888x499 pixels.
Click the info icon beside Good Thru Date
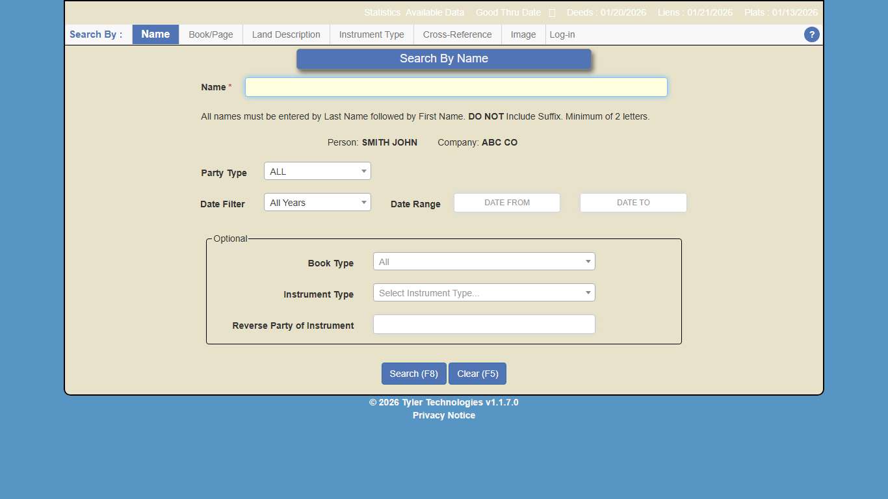point(552,12)
